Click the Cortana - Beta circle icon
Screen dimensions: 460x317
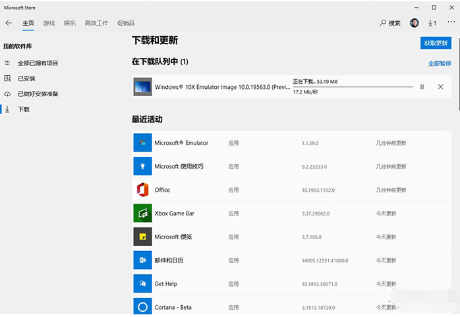click(x=142, y=306)
